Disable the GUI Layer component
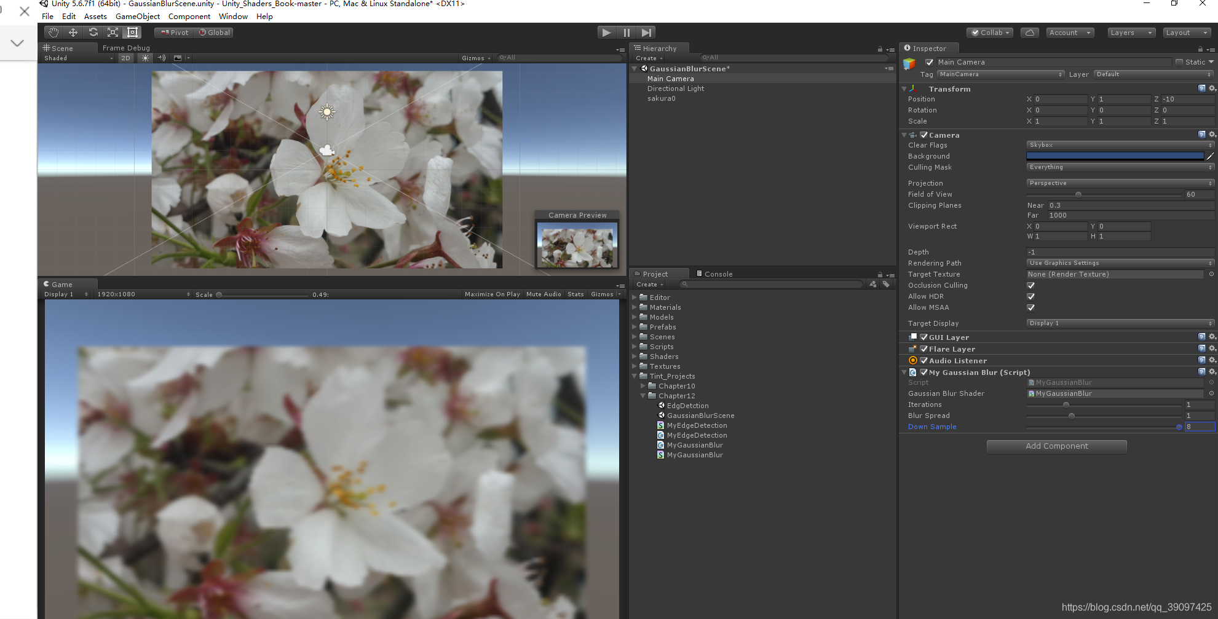Viewport: 1218px width, 619px height. point(923,337)
